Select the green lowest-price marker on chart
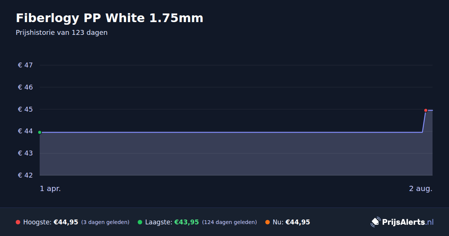This screenshot has width=449, height=236. click(40, 132)
